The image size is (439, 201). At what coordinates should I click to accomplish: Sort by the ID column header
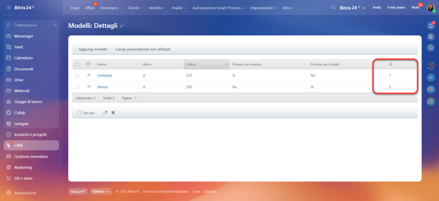[x=391, y=64]
